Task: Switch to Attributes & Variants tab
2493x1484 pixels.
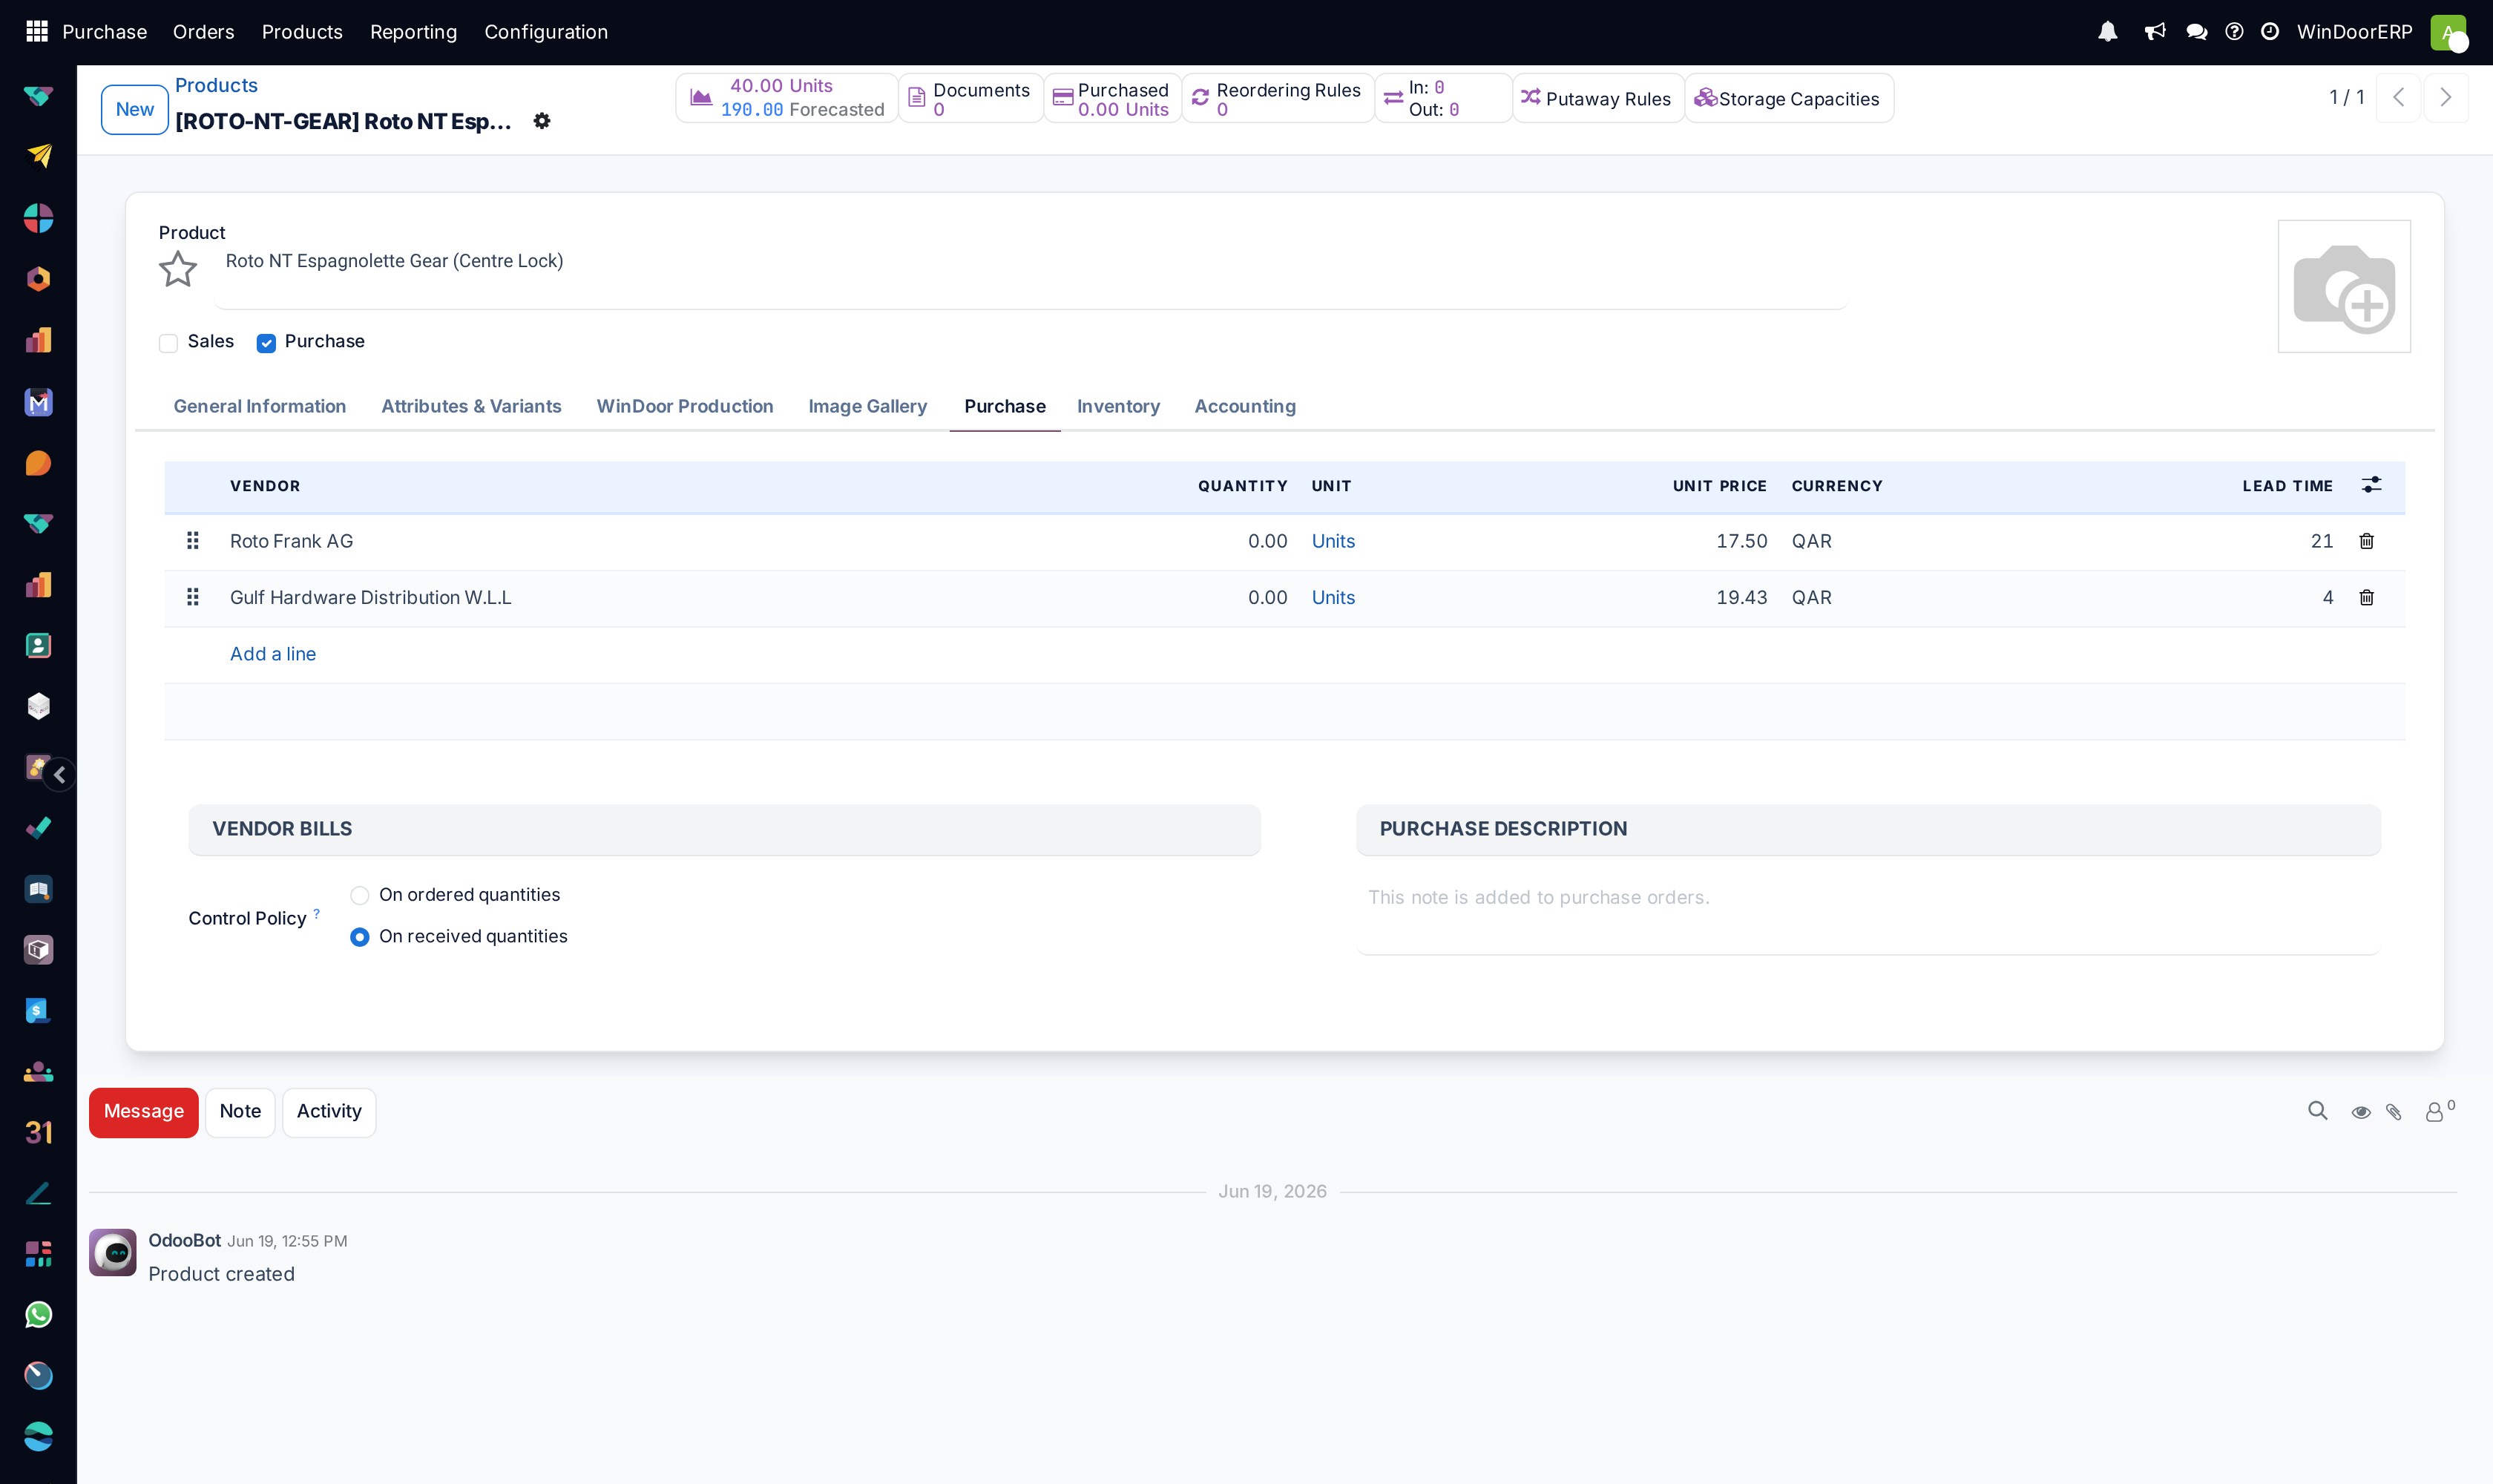Action: [x=471, y=406]
